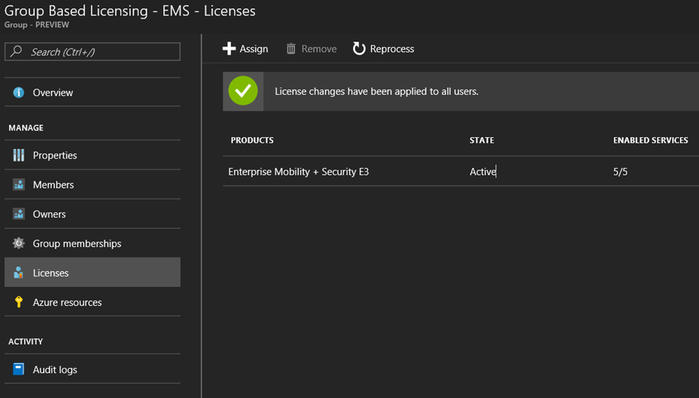The width and height of the screenshot is (699, 398).
Task: Click the Overview info icon
Action: (18, 93)
